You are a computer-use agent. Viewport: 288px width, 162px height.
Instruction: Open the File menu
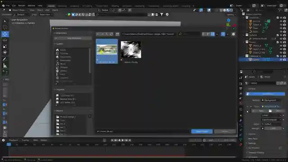click(x=8, y=6)
